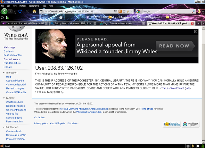Click the Wikipedia globe logo

click(16, 29)
